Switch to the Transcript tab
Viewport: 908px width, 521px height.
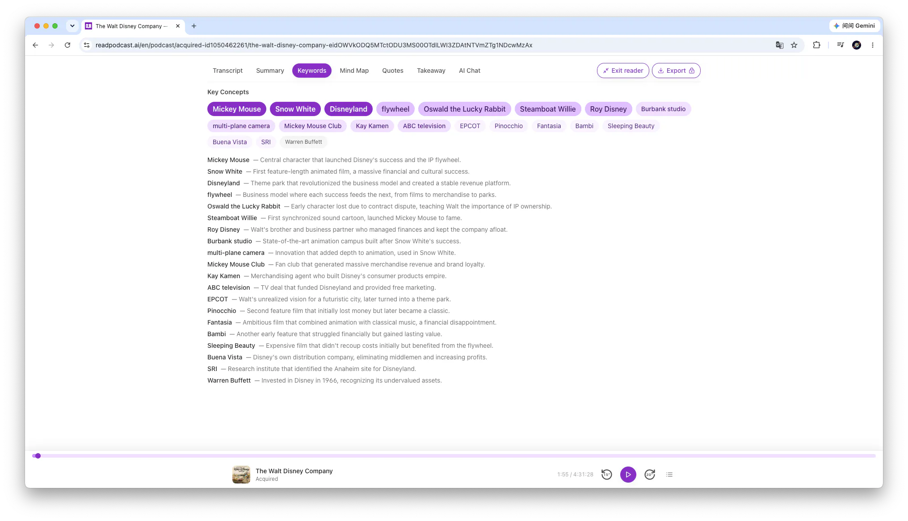(227, 71)
